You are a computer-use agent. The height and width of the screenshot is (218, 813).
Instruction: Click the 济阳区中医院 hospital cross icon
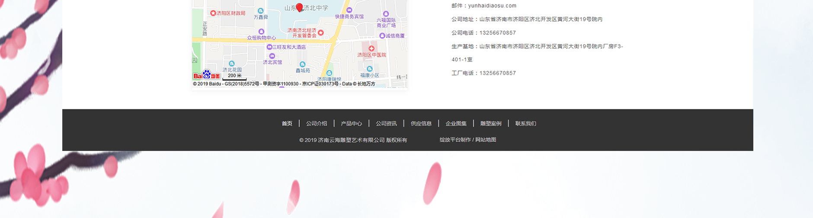click(371, 48)
